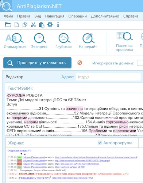Click the Проверить уникальность button
The height and width of the screenshot is (183, 143).
click(37, 63)
